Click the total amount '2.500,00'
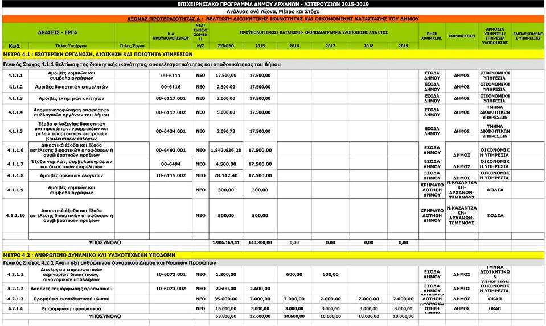 pos(226,87)
